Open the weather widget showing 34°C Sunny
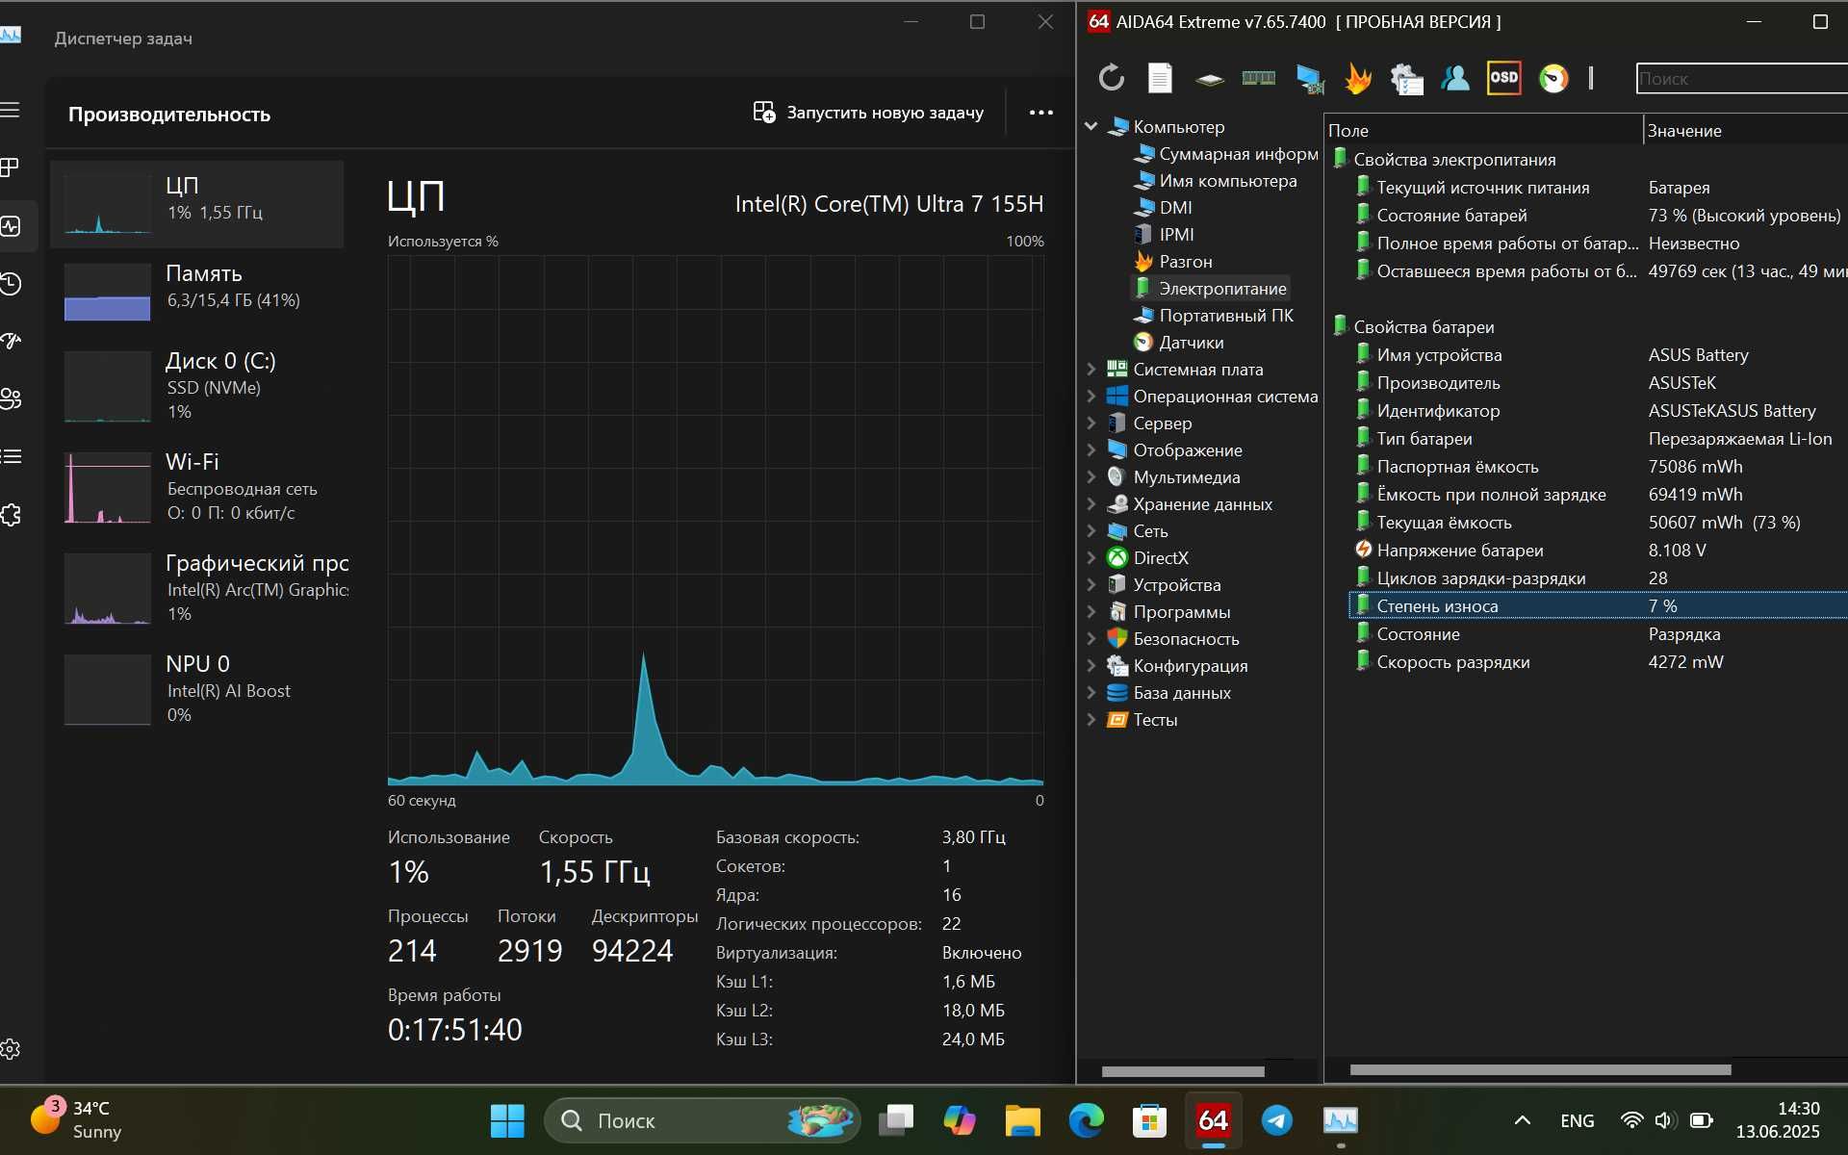1848x1155 pixels. [77, 1120]
